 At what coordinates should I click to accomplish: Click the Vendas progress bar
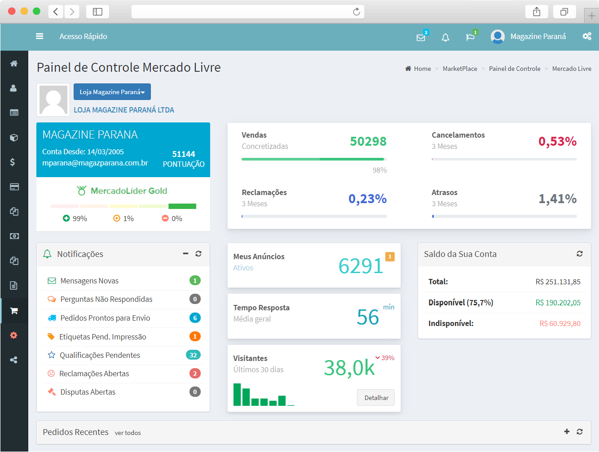coord(314,159)
